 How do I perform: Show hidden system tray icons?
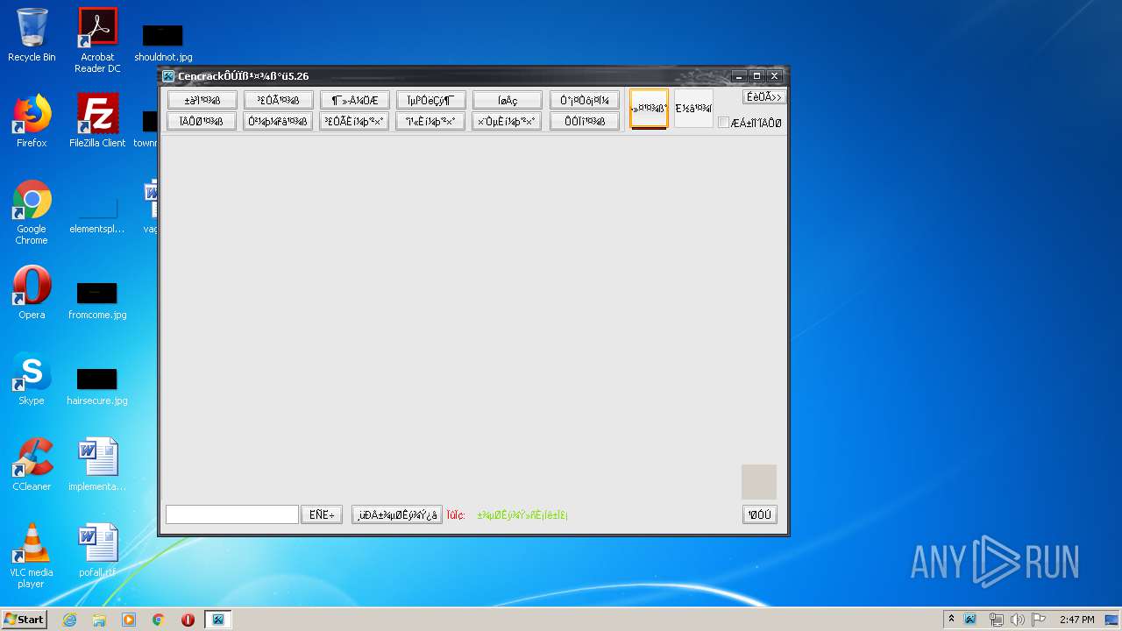click(x=951, y=620)
